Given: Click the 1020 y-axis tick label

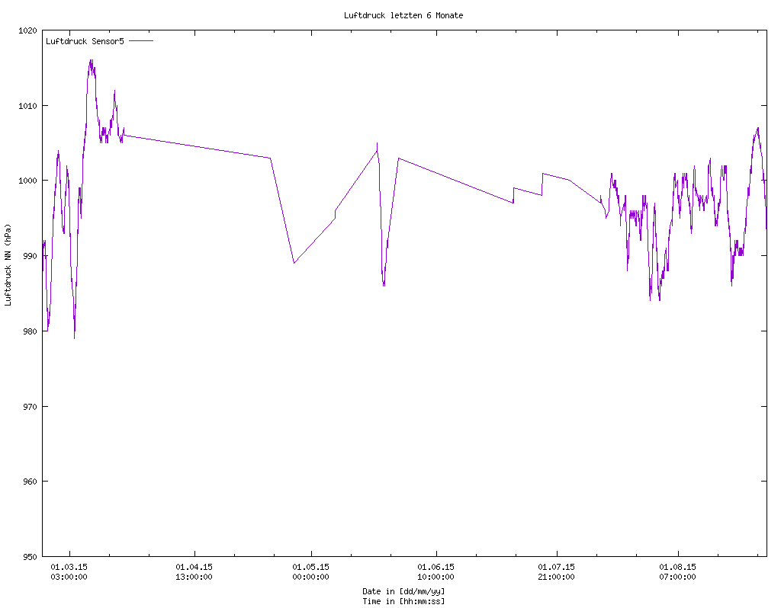Looking at the screenshot, I should (27, 31).
